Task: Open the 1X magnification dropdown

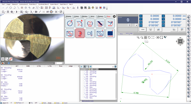Action: (x=59, y=63)
